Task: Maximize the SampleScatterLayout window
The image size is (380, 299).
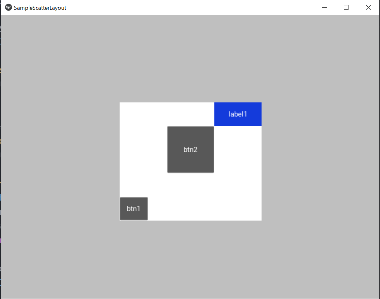Action: (x=346, y=8)
